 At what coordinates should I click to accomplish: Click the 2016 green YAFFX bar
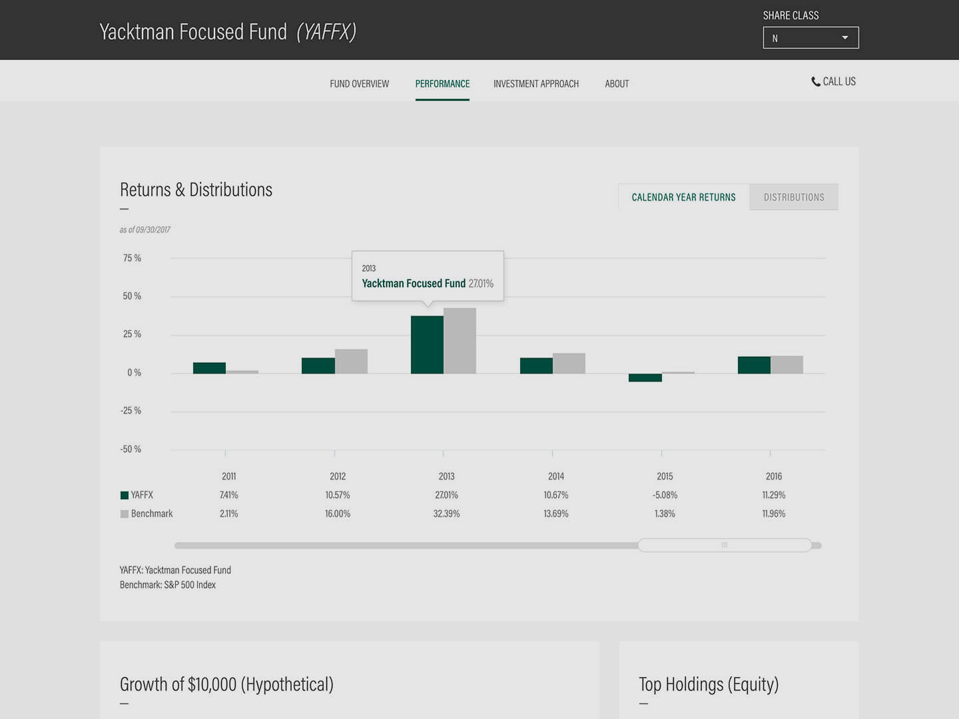pyautogui.click(x=754, y=365)
